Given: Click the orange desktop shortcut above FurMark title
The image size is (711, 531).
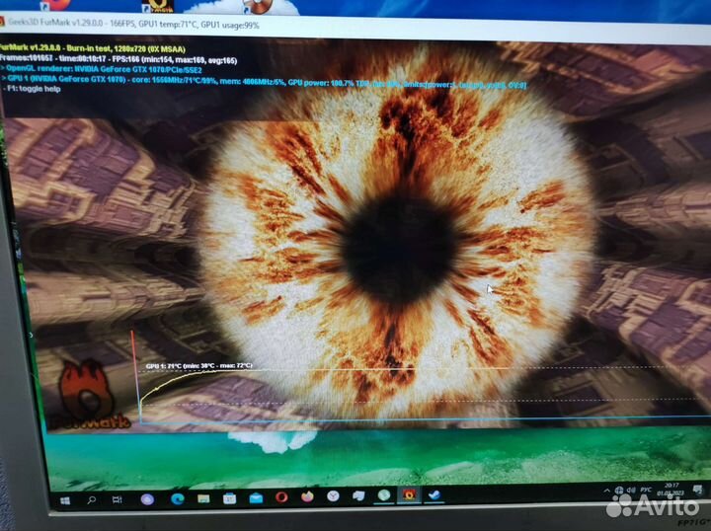Looking at the screenshot, I should (56, 5).
